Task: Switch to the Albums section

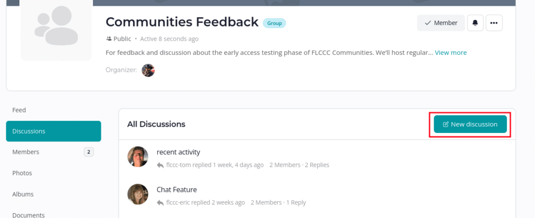Action: tap(23, 194)
